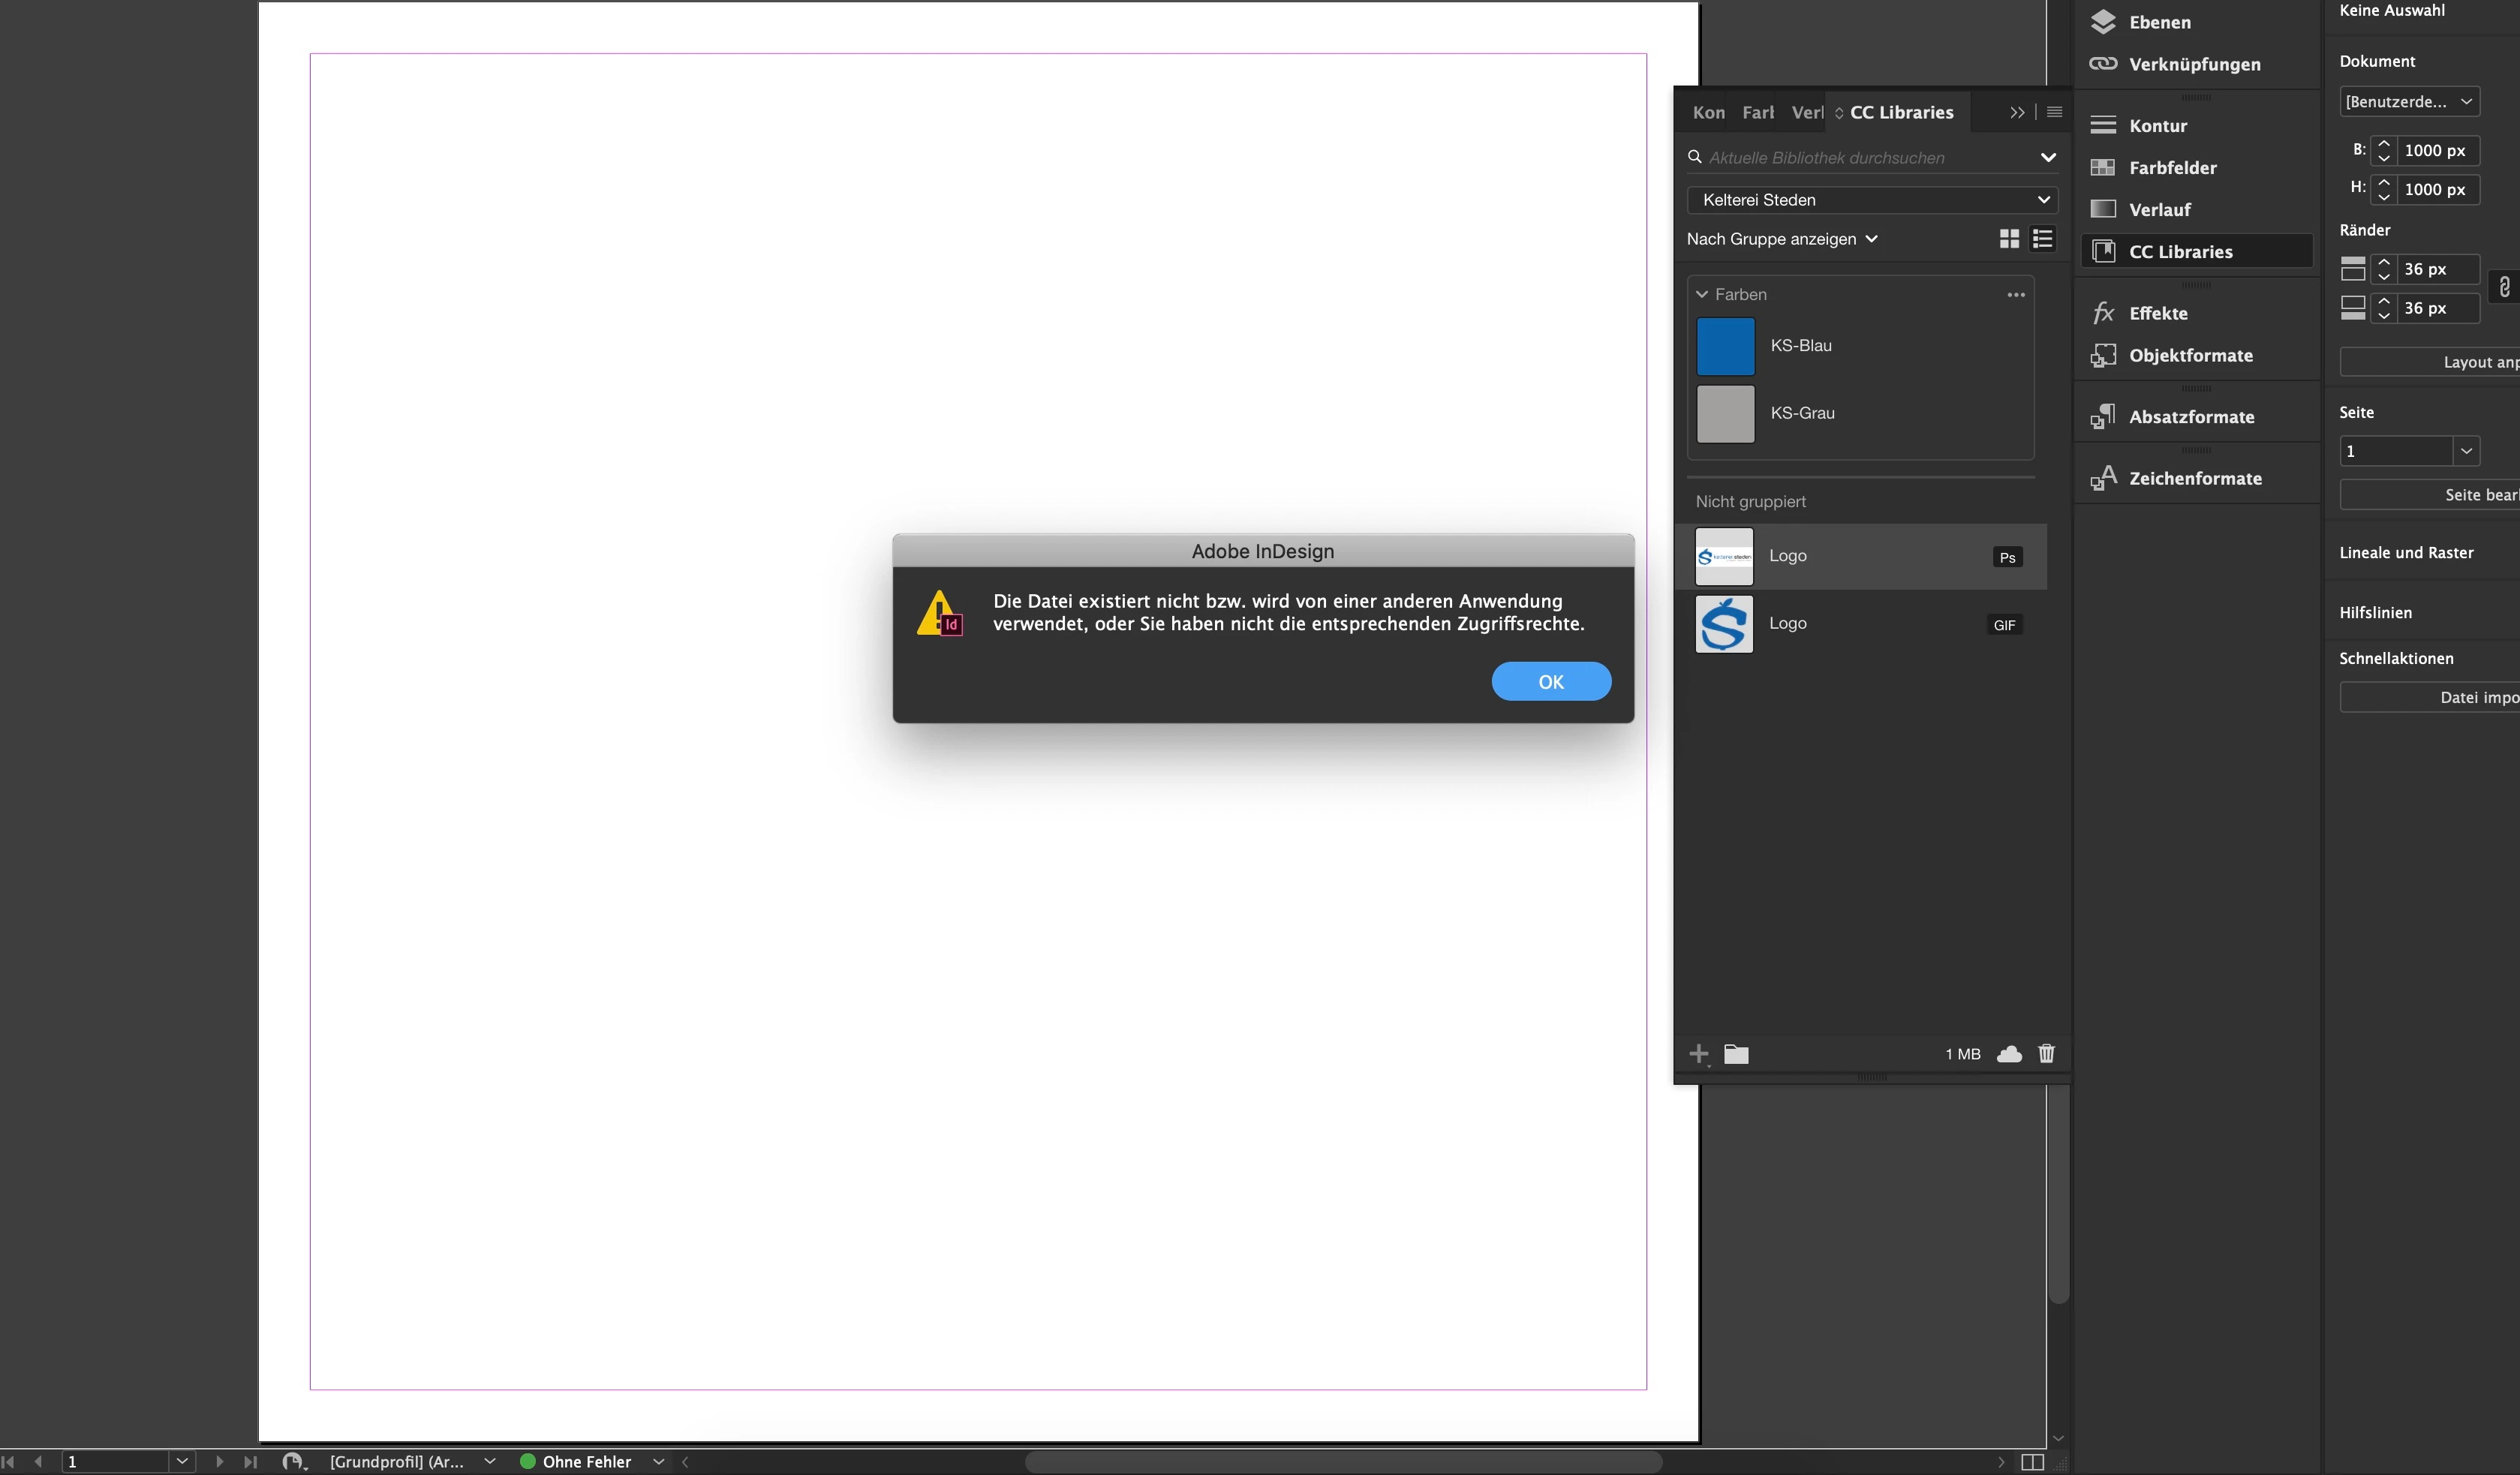The image size is (2520, 1475).
Task: Collapse panel with double-arrow icon
Action: pos(2017,112)
